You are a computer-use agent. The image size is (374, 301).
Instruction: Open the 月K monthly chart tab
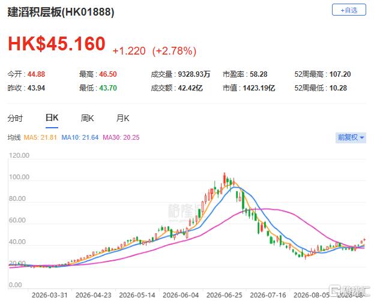click(x=122, y=118)
